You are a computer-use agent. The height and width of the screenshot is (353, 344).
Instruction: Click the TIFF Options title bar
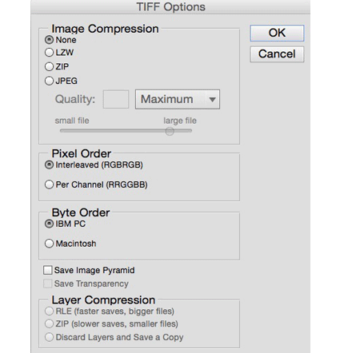point(170,7)
